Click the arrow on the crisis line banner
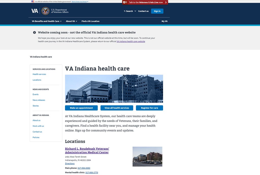Screen dimensions: 260x175 pyautogui.click(x=166, y=2)
